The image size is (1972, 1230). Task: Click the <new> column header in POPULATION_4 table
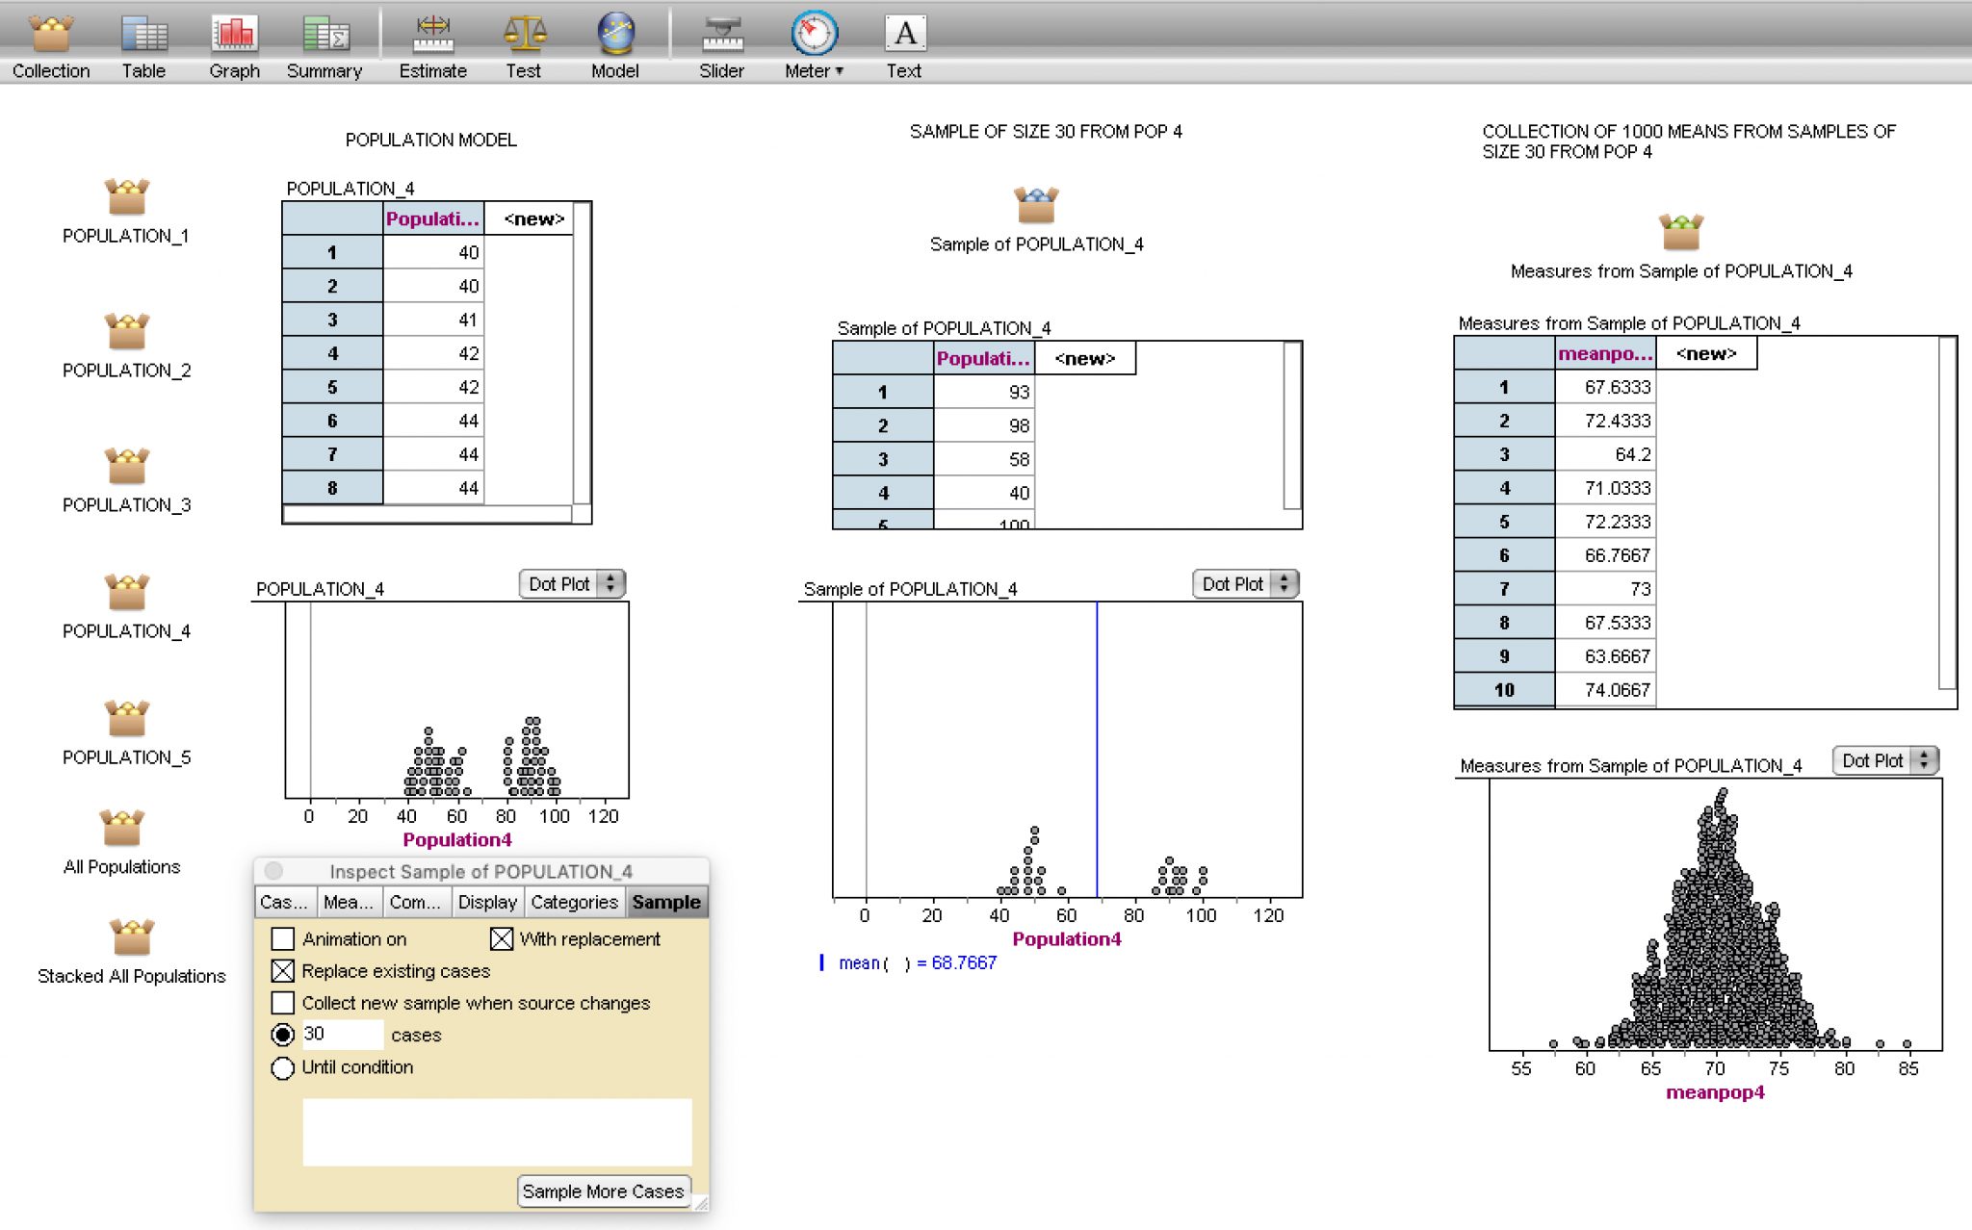pyautogui.click(x=532, y=218)
